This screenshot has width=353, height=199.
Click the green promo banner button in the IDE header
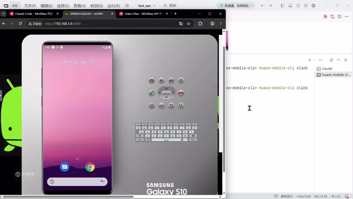(236, 6)
